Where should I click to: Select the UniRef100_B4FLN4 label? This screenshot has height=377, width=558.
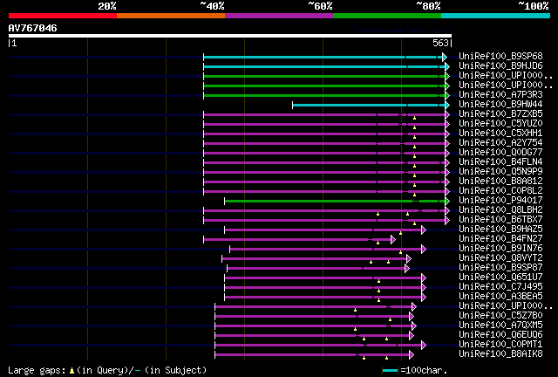(500, 162)
